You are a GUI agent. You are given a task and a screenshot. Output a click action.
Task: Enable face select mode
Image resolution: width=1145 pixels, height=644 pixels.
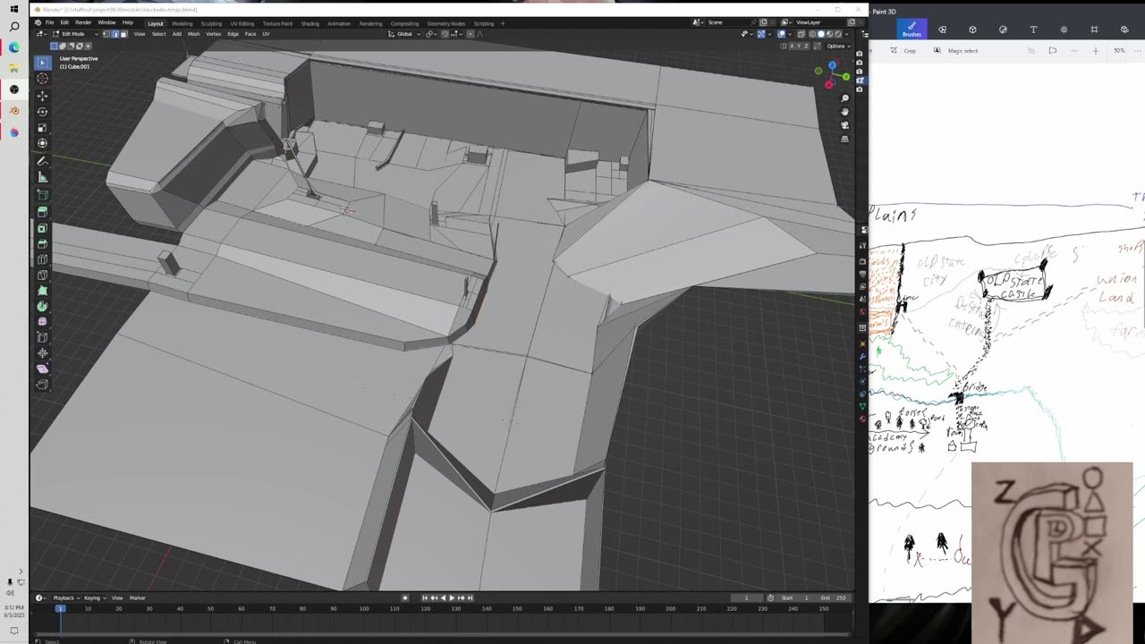tap(123, 34)
